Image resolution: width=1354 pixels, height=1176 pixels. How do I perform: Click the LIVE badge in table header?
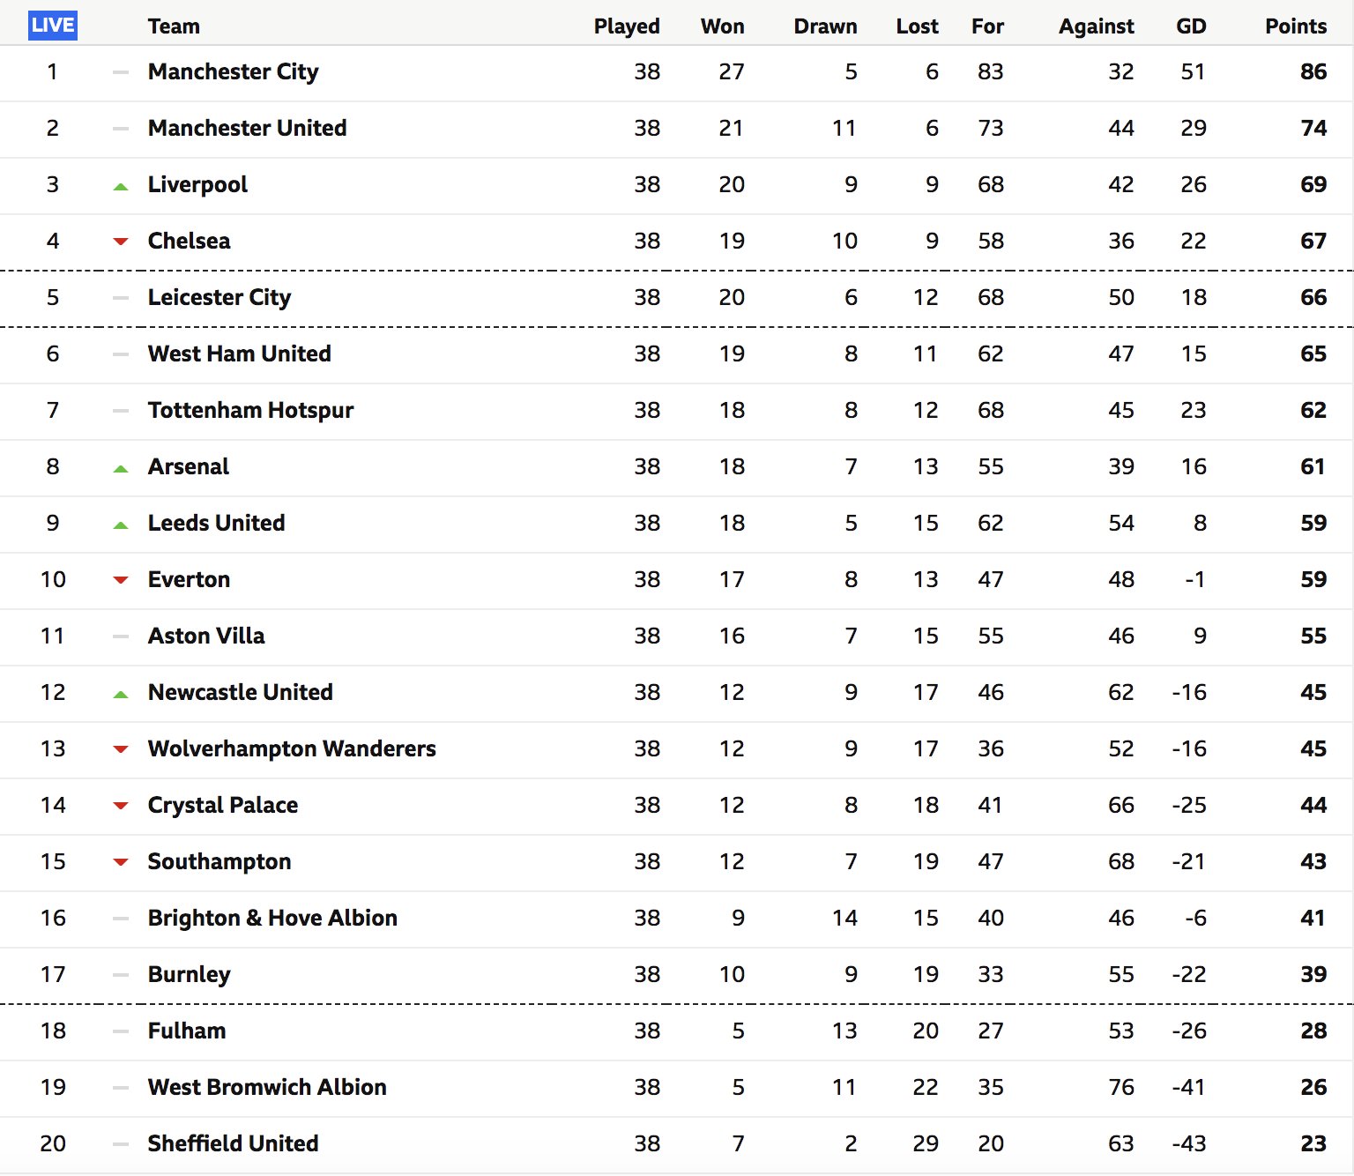click(x=53, y=26)
